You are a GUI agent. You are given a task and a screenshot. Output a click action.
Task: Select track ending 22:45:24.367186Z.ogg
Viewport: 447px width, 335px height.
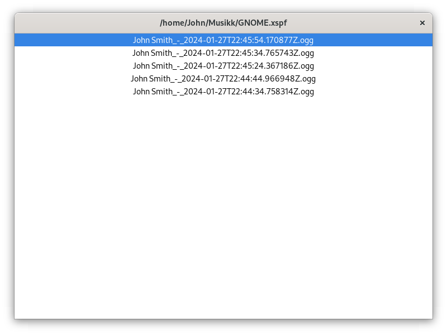[223, 66]
